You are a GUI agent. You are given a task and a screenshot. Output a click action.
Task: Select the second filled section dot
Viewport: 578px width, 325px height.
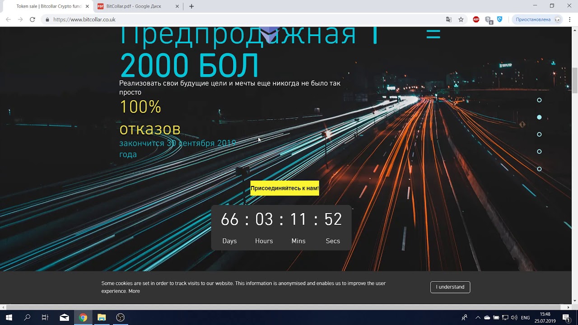point(539,117)
